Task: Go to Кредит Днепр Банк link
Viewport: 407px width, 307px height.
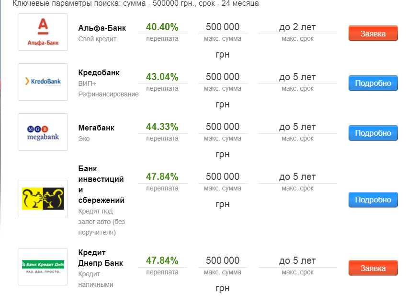Action: [x=101, y=258]
